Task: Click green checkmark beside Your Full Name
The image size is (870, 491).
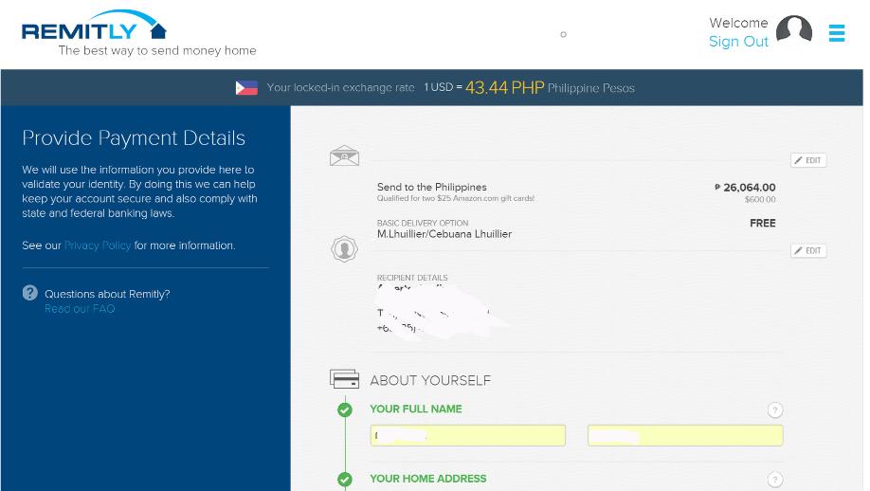Action: tap(345, 410)
